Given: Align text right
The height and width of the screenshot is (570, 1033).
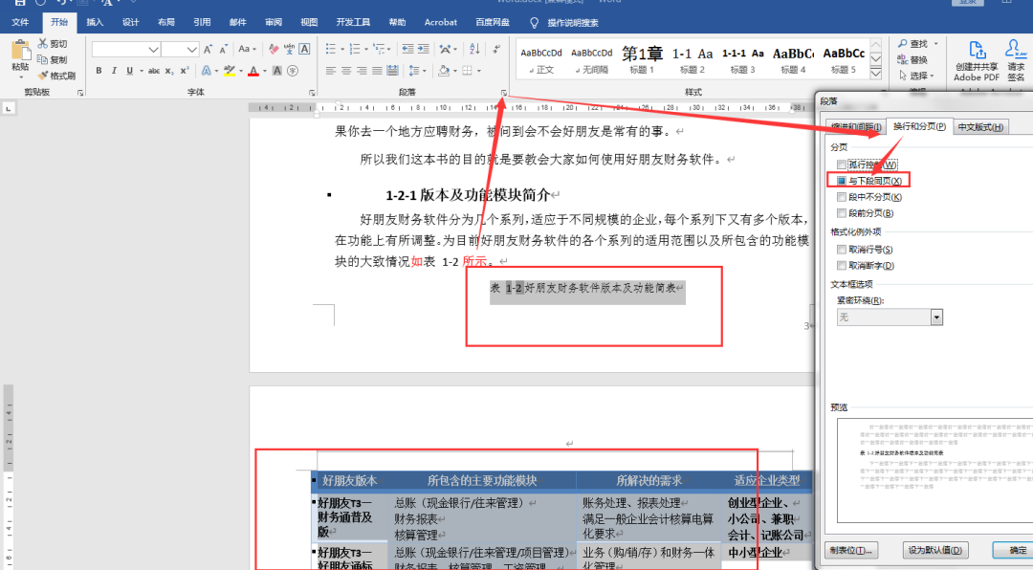Looking at the screenshot, I should (362, 71).
